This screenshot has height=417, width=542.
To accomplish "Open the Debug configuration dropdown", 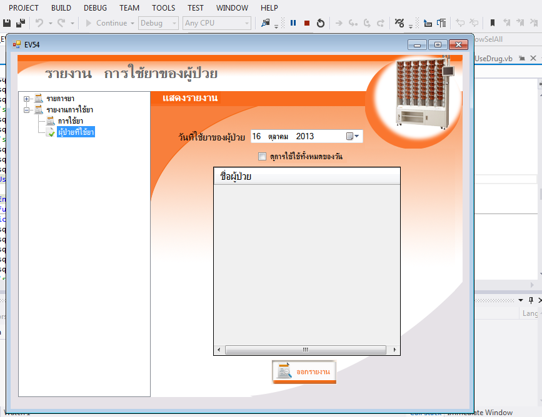I will (x=159, y=23).
